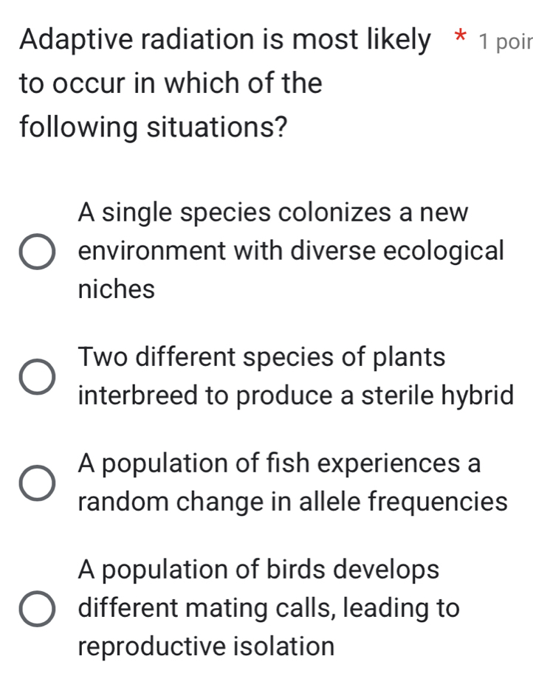Click 'following situations?' text line
This screenshot has height=673, width=533.
153,125
